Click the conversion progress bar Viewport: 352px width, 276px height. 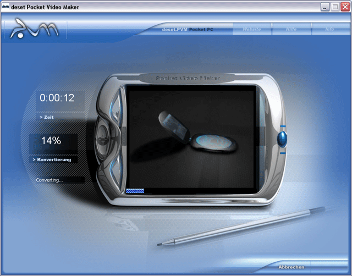pyautogui.click(x=135, y=191)
